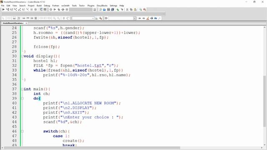Click the wrench options icon
Screen dimensions: 267x150
[101, 18]
